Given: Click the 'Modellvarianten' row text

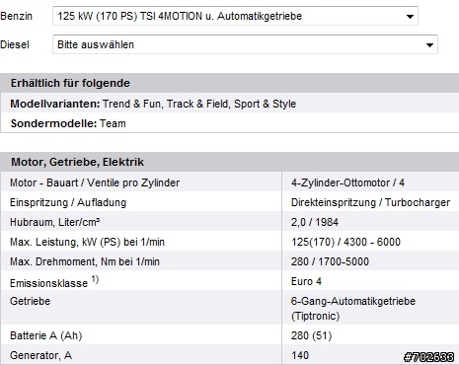Looking at the screenshot, I should coord(153,104).
